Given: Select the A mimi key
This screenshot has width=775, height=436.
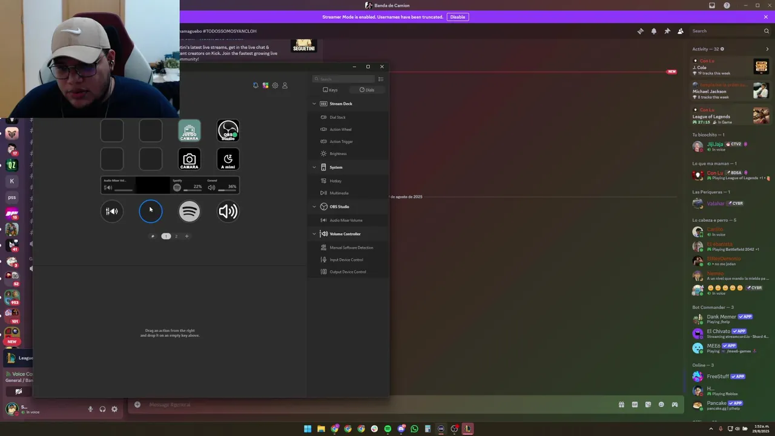Looking at the screenshot, I should tap(228, 159).
